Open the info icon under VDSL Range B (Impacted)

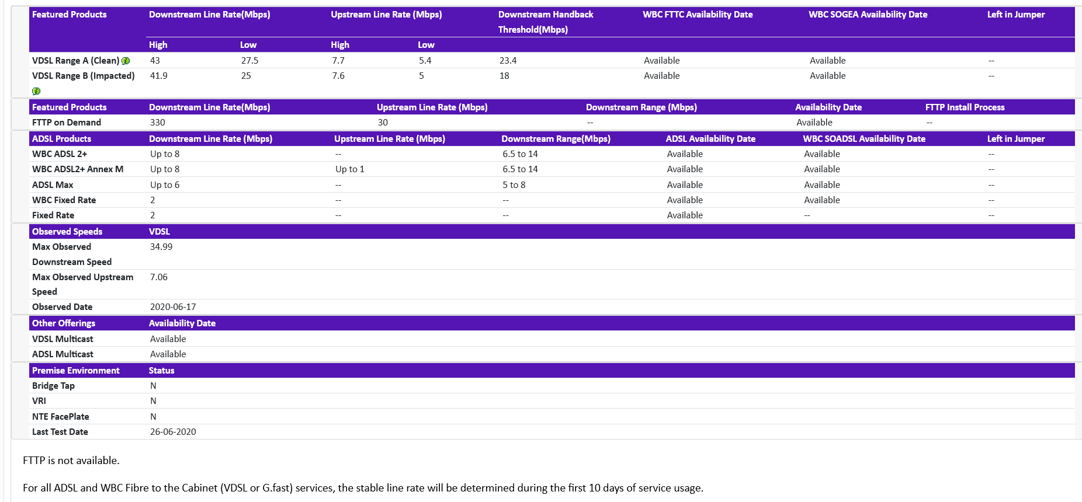(36, 91)
